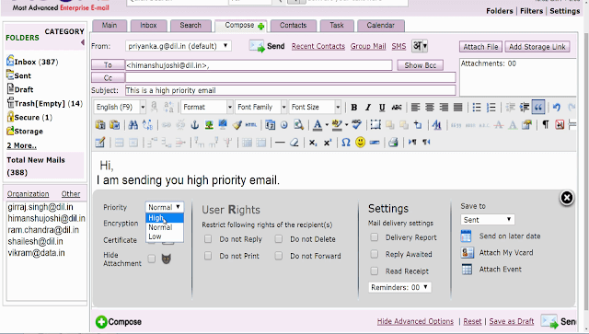Expand the Reminders dropdown
Viewport: 589px width, 334px height.
(399, 287)
